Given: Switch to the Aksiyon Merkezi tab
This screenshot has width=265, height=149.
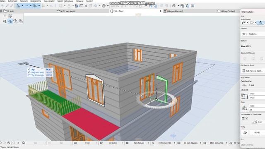Looking at the screenshot, I should (x=173, y=11).
